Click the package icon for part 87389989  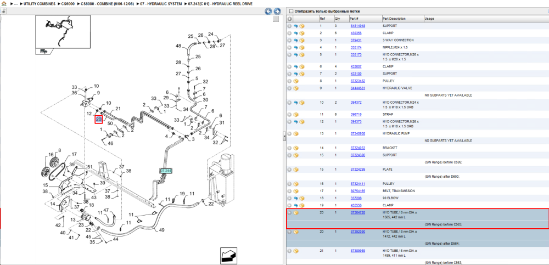[296, 251]
